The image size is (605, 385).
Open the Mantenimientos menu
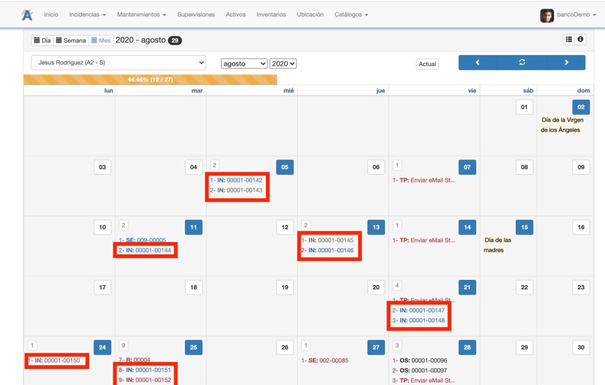(x=141, y=15)
